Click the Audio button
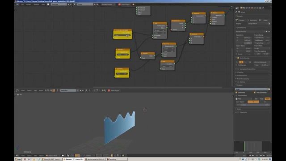286x161 pixels. tap(264, 20)
